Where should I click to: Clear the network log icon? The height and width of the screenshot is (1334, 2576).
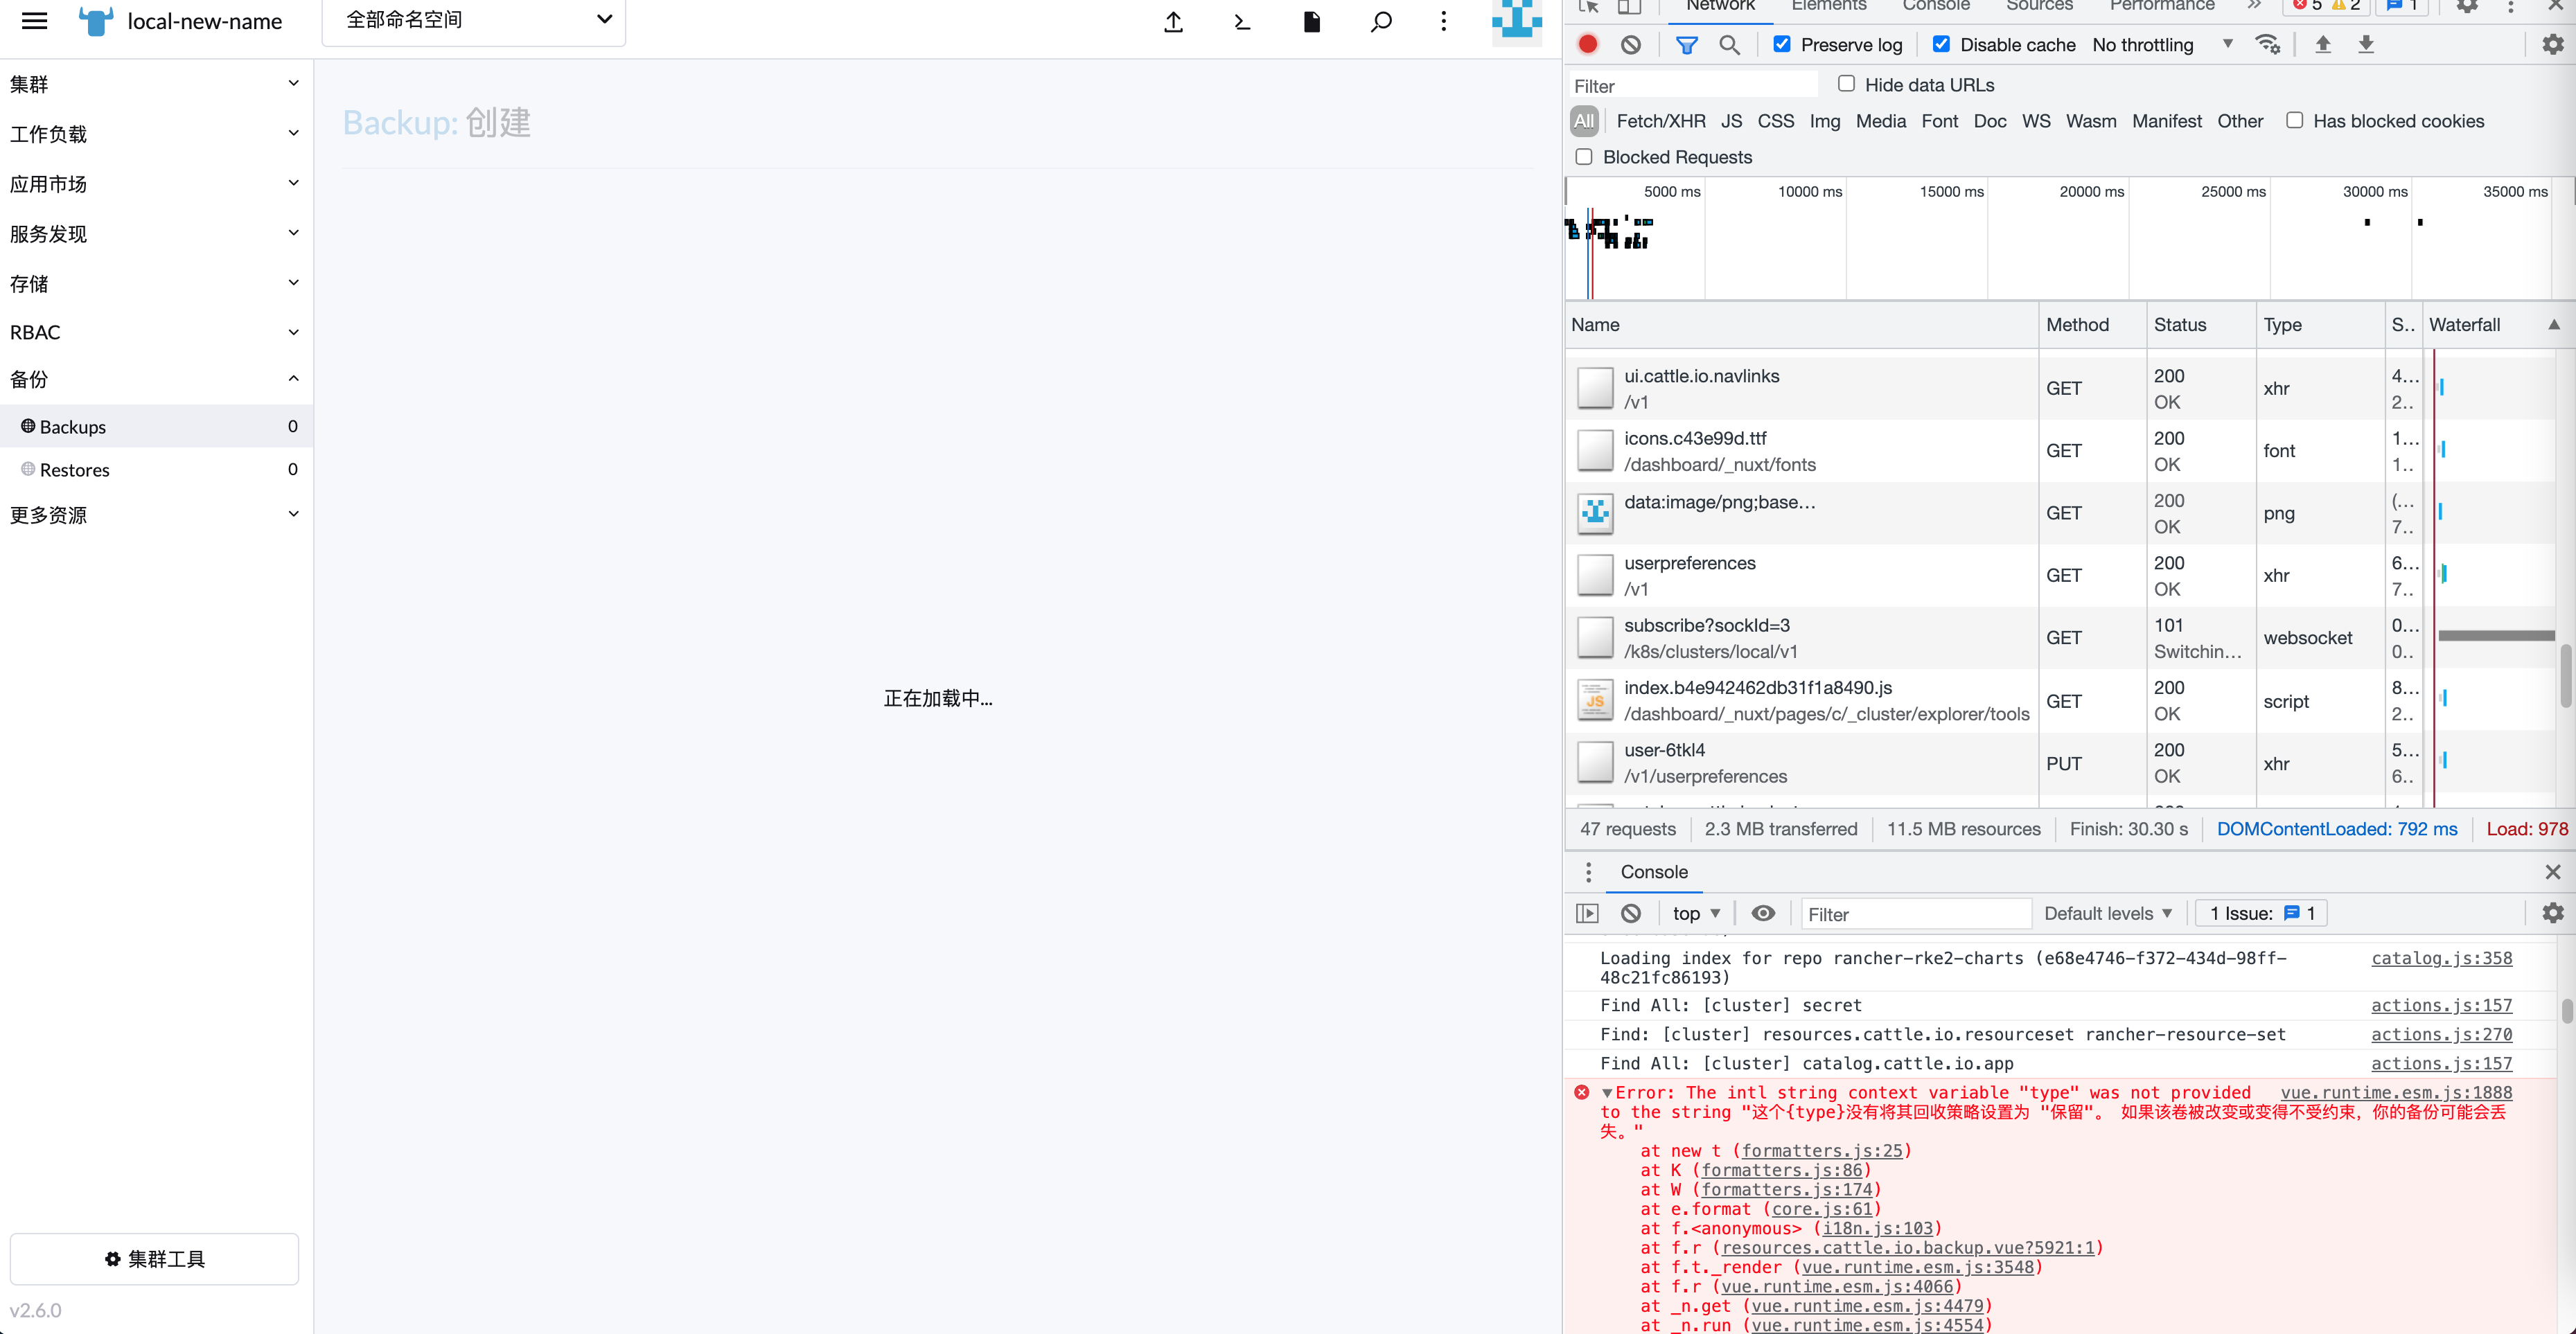tap(1631, 44)
